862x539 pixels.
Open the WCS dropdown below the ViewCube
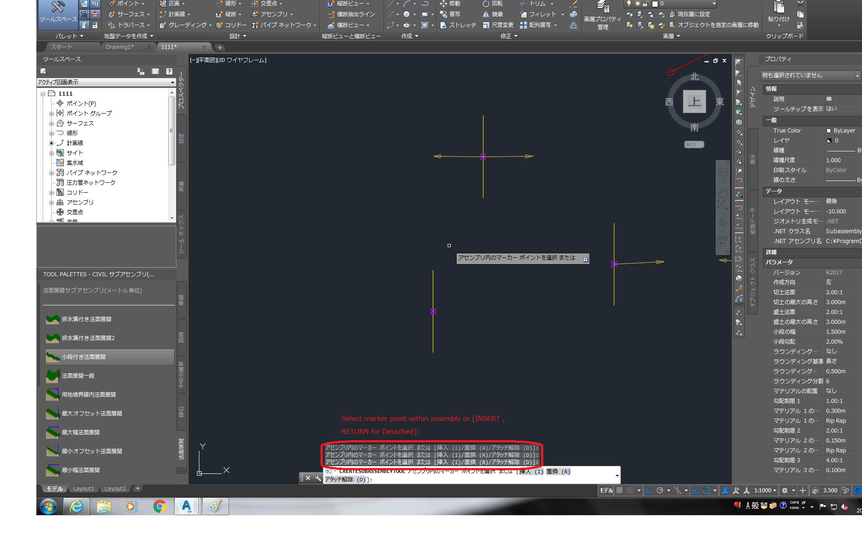(694, 144)
